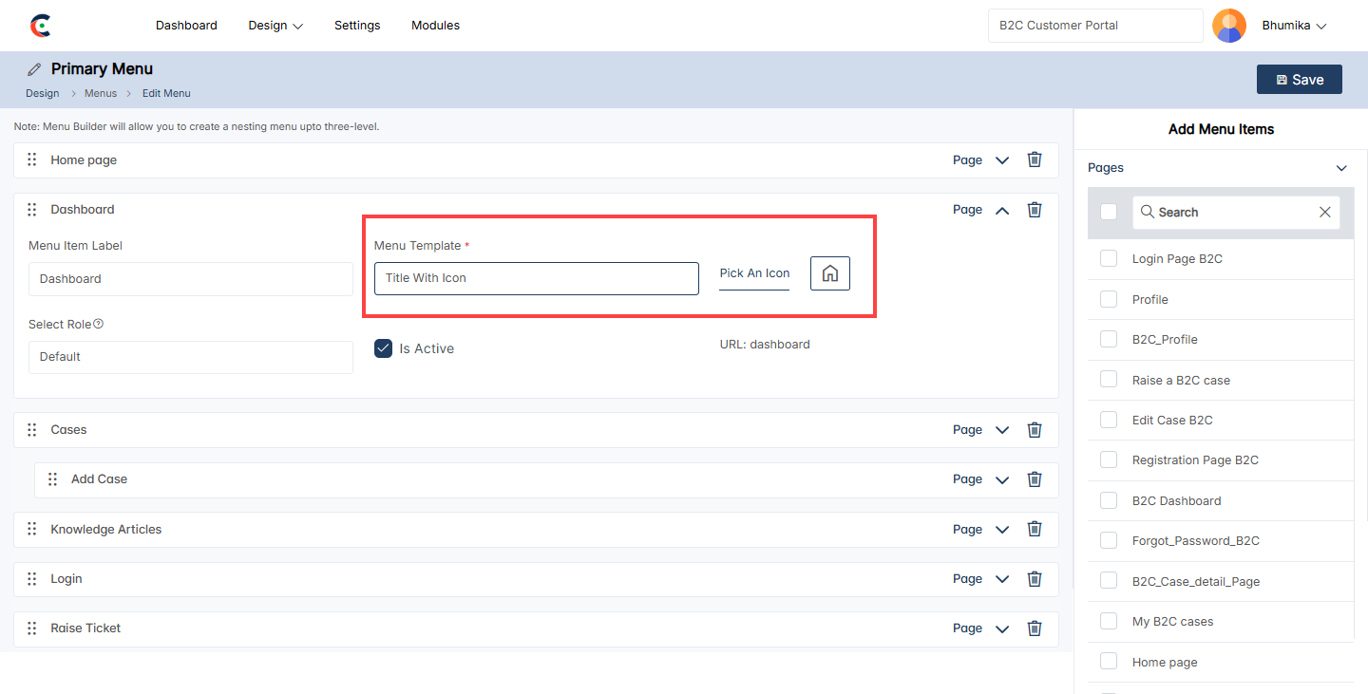
Task: Delete the Home page menu item
Action: pyautogui.click(x=1035, y=159)
